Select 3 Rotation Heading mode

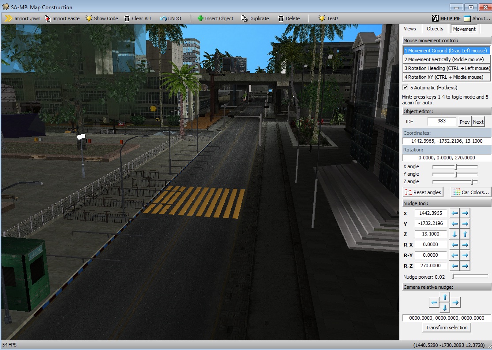446,68
